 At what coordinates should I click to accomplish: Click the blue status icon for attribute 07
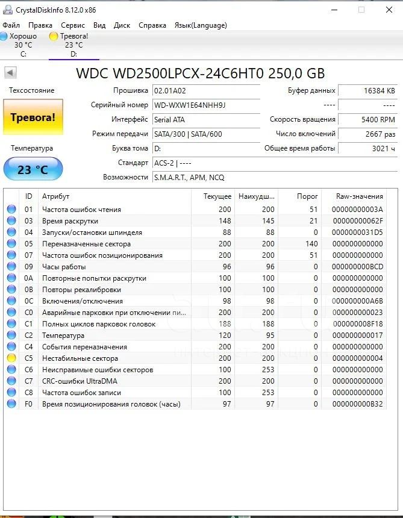(11, 255)
